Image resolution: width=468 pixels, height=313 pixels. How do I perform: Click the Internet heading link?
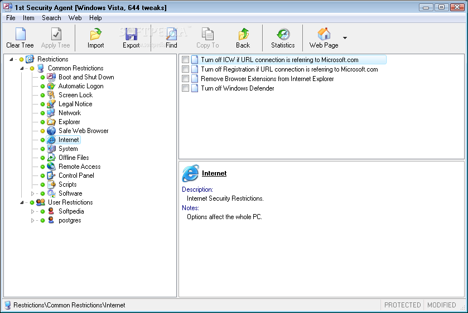214,173
